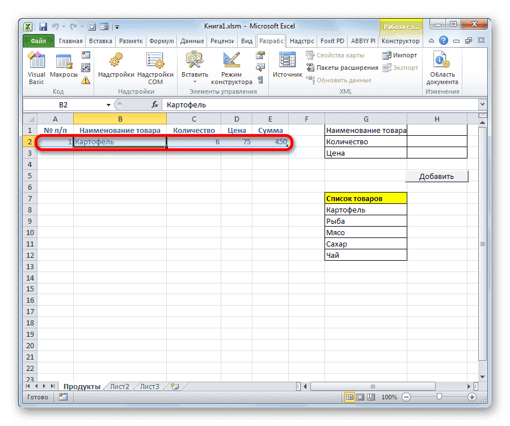
Task: Click the Добавить button
Action: [436, 176]
